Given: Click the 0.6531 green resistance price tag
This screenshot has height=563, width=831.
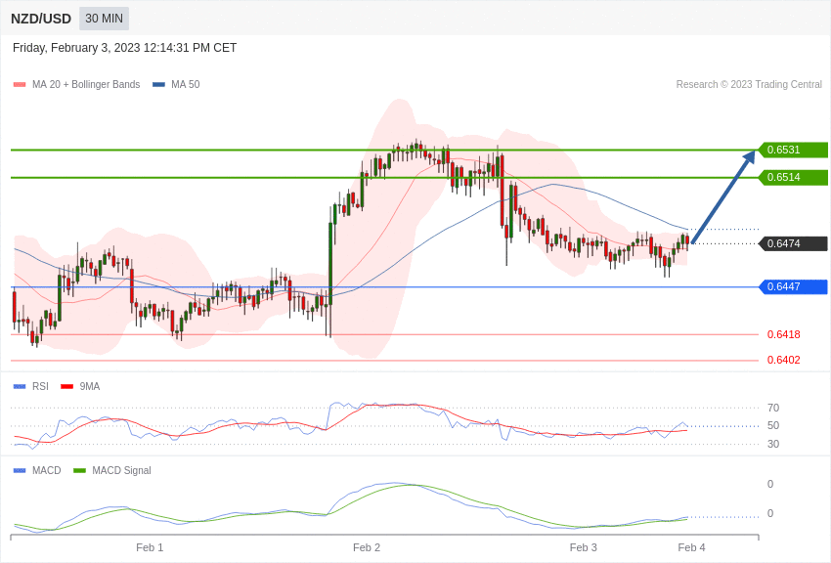Looking at the screenshot, I should point(794,150).
